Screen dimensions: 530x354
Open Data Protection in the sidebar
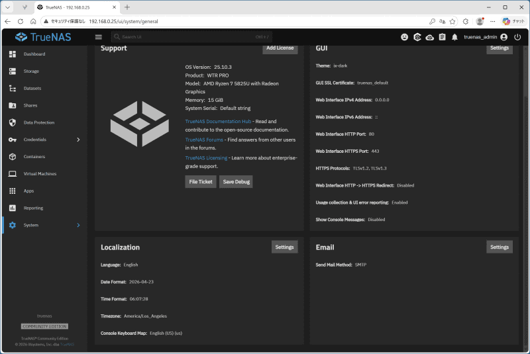[x=44, y=122]
